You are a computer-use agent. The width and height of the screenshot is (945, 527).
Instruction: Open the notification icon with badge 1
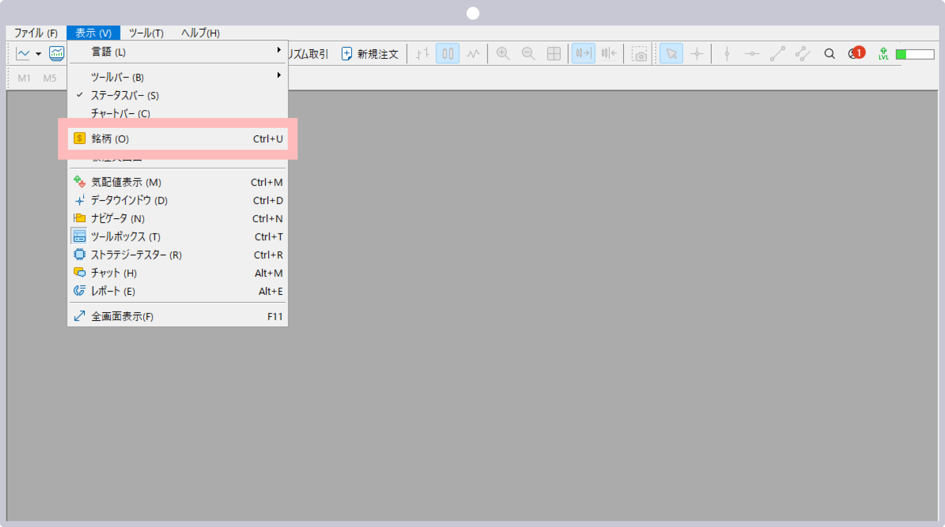(856, 53)
